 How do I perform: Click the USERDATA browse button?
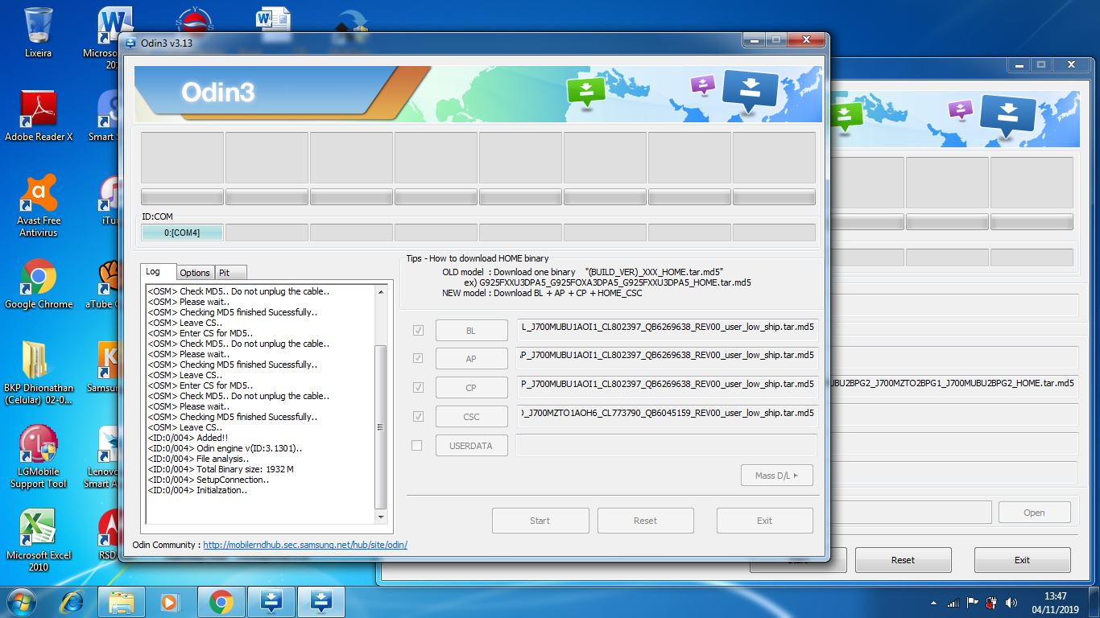click(x=471, y=445)
